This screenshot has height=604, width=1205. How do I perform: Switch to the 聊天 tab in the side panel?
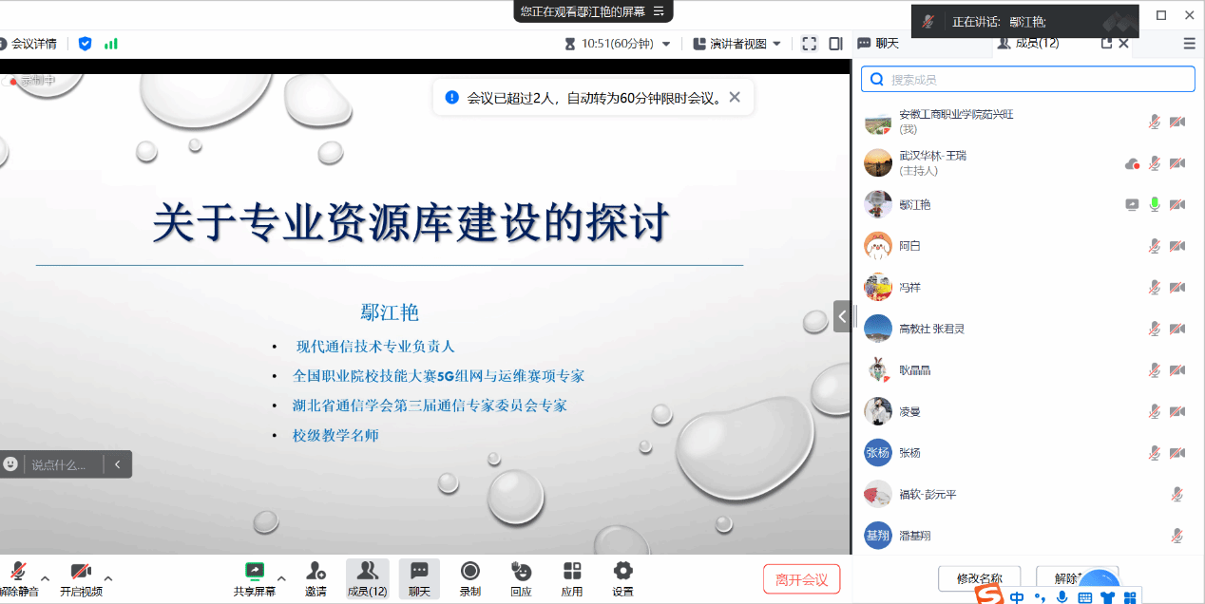878,44
